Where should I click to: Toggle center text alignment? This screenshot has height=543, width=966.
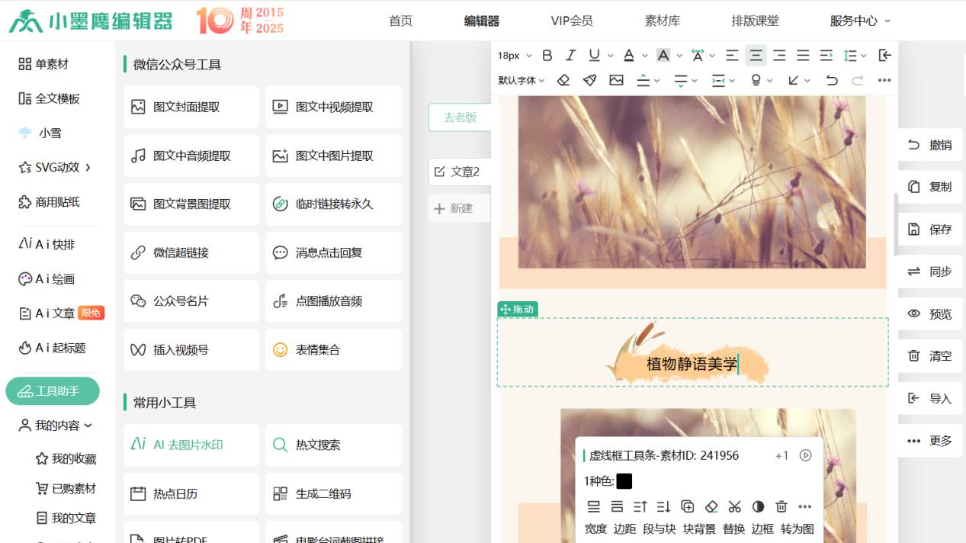[x=756, y=55]
